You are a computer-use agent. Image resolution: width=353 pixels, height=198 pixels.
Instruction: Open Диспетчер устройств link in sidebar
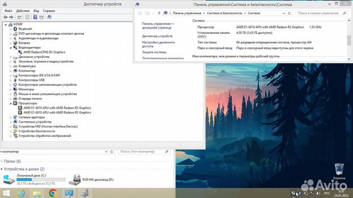coord(157,36)
